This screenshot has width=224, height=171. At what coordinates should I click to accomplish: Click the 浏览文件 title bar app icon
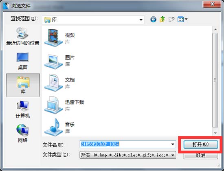point(6,6)
